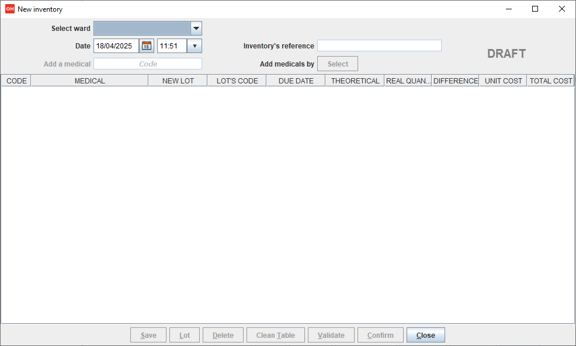Click the Add a medical Code field

tap(148, 64)
